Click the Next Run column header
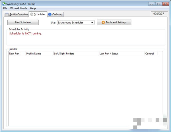This screenshot has height=132, width=171. [17, 54]
